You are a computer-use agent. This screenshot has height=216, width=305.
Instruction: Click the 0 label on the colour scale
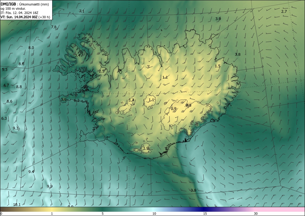[x=1, y=214]
